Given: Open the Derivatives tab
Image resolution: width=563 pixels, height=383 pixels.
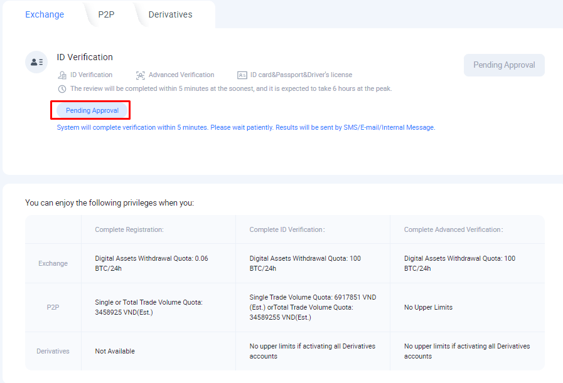Looking at the screenshot, I should click(170, 14).
